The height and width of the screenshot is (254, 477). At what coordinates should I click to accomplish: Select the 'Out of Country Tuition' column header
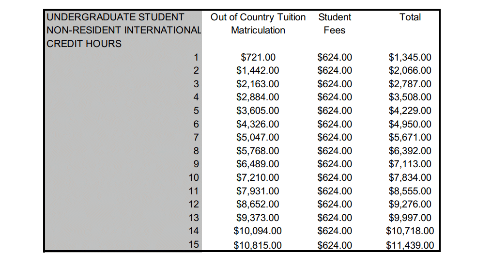click(258, 17)
